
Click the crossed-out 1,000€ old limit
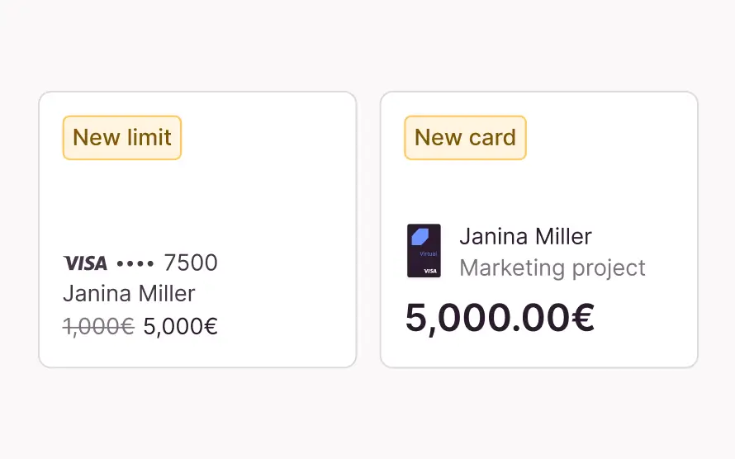click(98, 327)
